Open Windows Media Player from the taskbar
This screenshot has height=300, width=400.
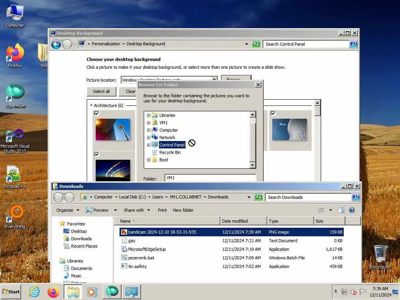point(92,291)
